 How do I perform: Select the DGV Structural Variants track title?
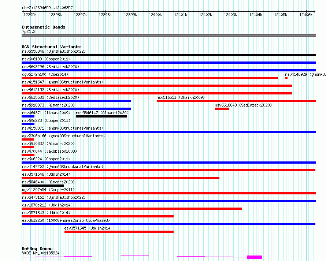tap(51, 47)
